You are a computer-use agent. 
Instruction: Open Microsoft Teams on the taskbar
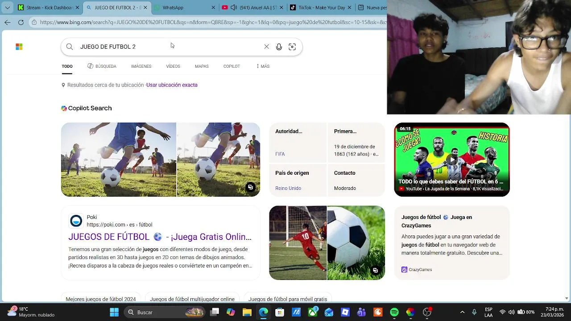(361, 313)
